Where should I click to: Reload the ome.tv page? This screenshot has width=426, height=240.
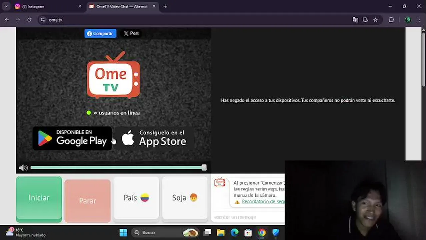(x=29, y=20)
